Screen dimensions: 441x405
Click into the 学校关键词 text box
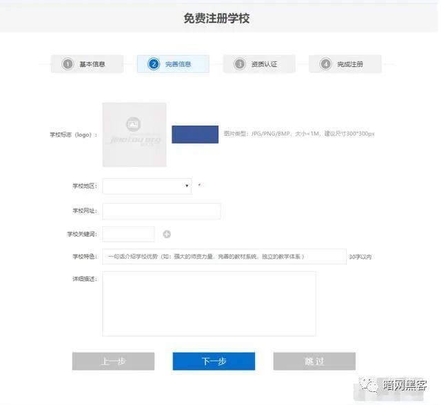coord(128,235)
